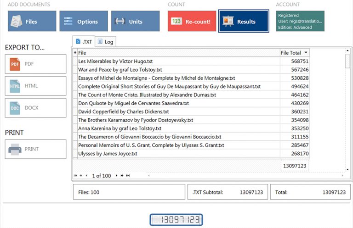
Task: Select the Les Miserables by Victor Hugo row
Action: [177, 61]
